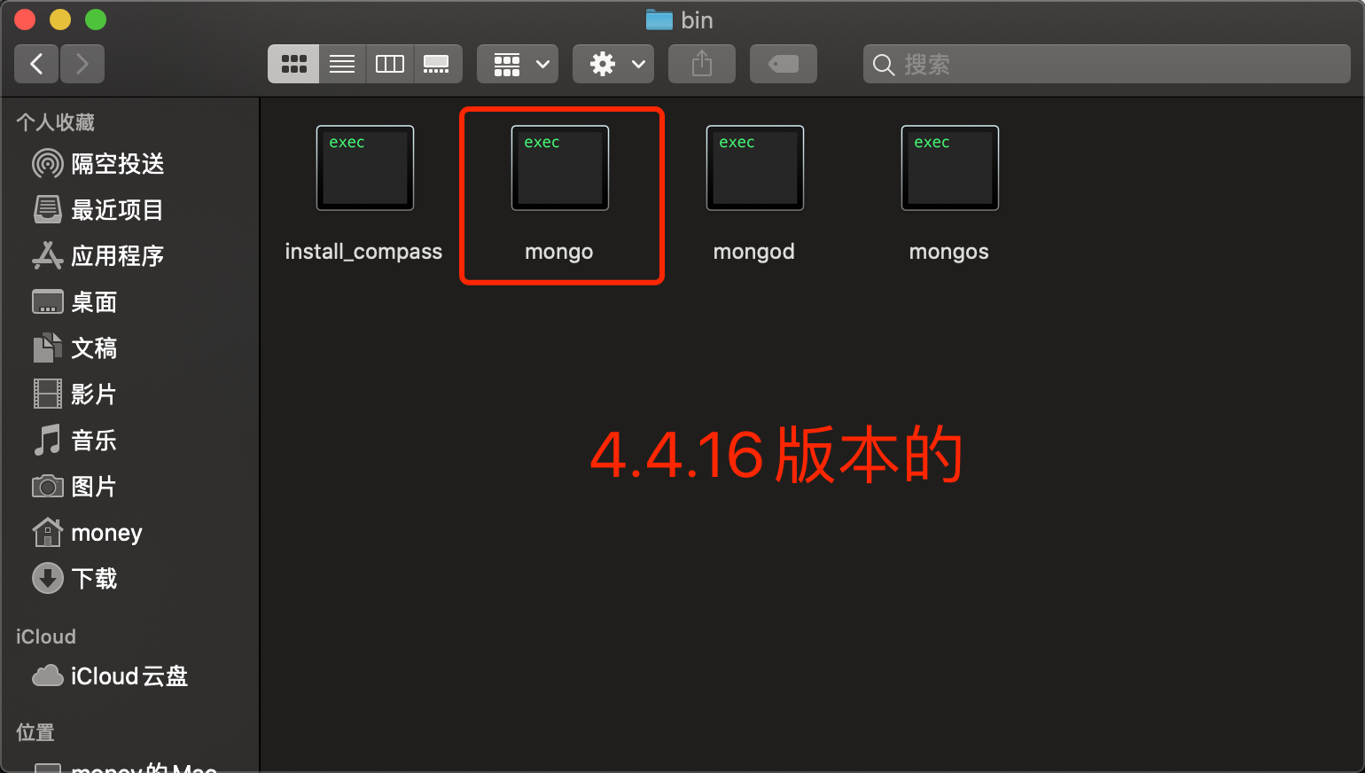Screen dimensions: 1365x773
Task: Select the mongos exec file icon
Action: click(x=950, y=168)
